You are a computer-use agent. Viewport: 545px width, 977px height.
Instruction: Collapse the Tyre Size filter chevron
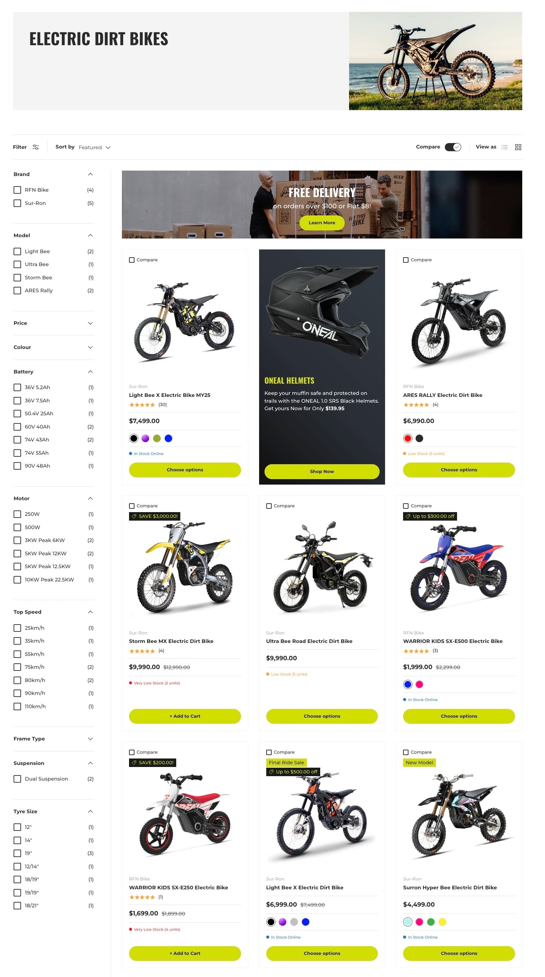pos(90,811)
